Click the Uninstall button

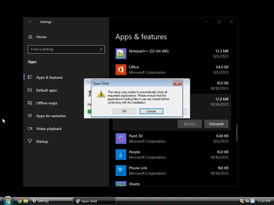click(216, 124)
